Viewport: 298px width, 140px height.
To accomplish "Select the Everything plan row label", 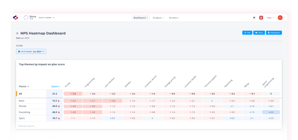I will pyautogui.click(x=24, y=113).
